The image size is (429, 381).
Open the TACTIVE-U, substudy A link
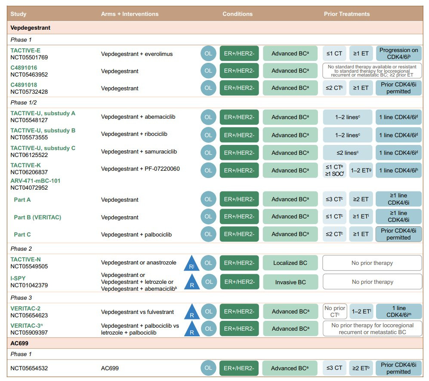(43, 113)
